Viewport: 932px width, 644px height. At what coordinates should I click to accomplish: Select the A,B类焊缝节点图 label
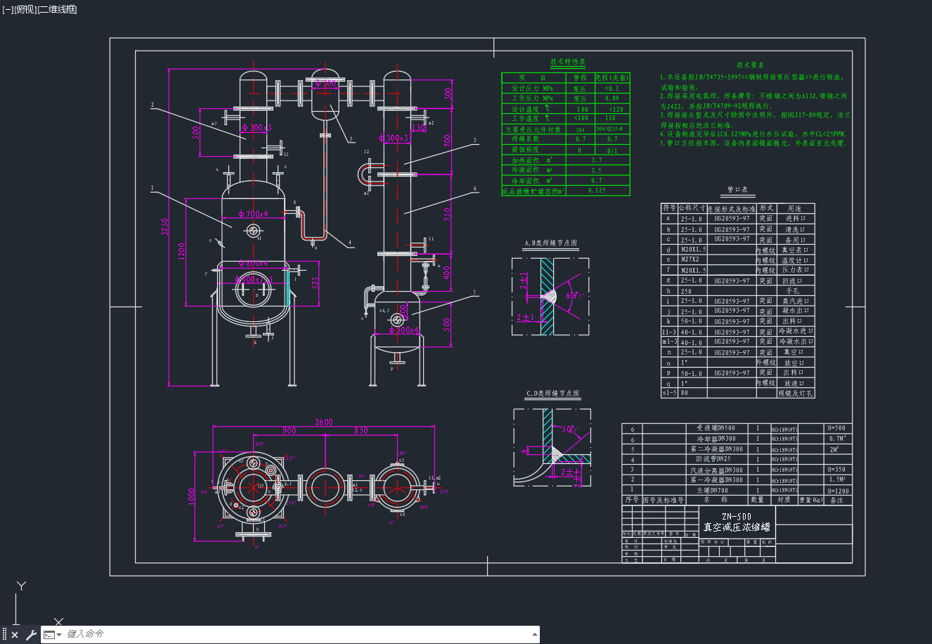tap(550, 243)
